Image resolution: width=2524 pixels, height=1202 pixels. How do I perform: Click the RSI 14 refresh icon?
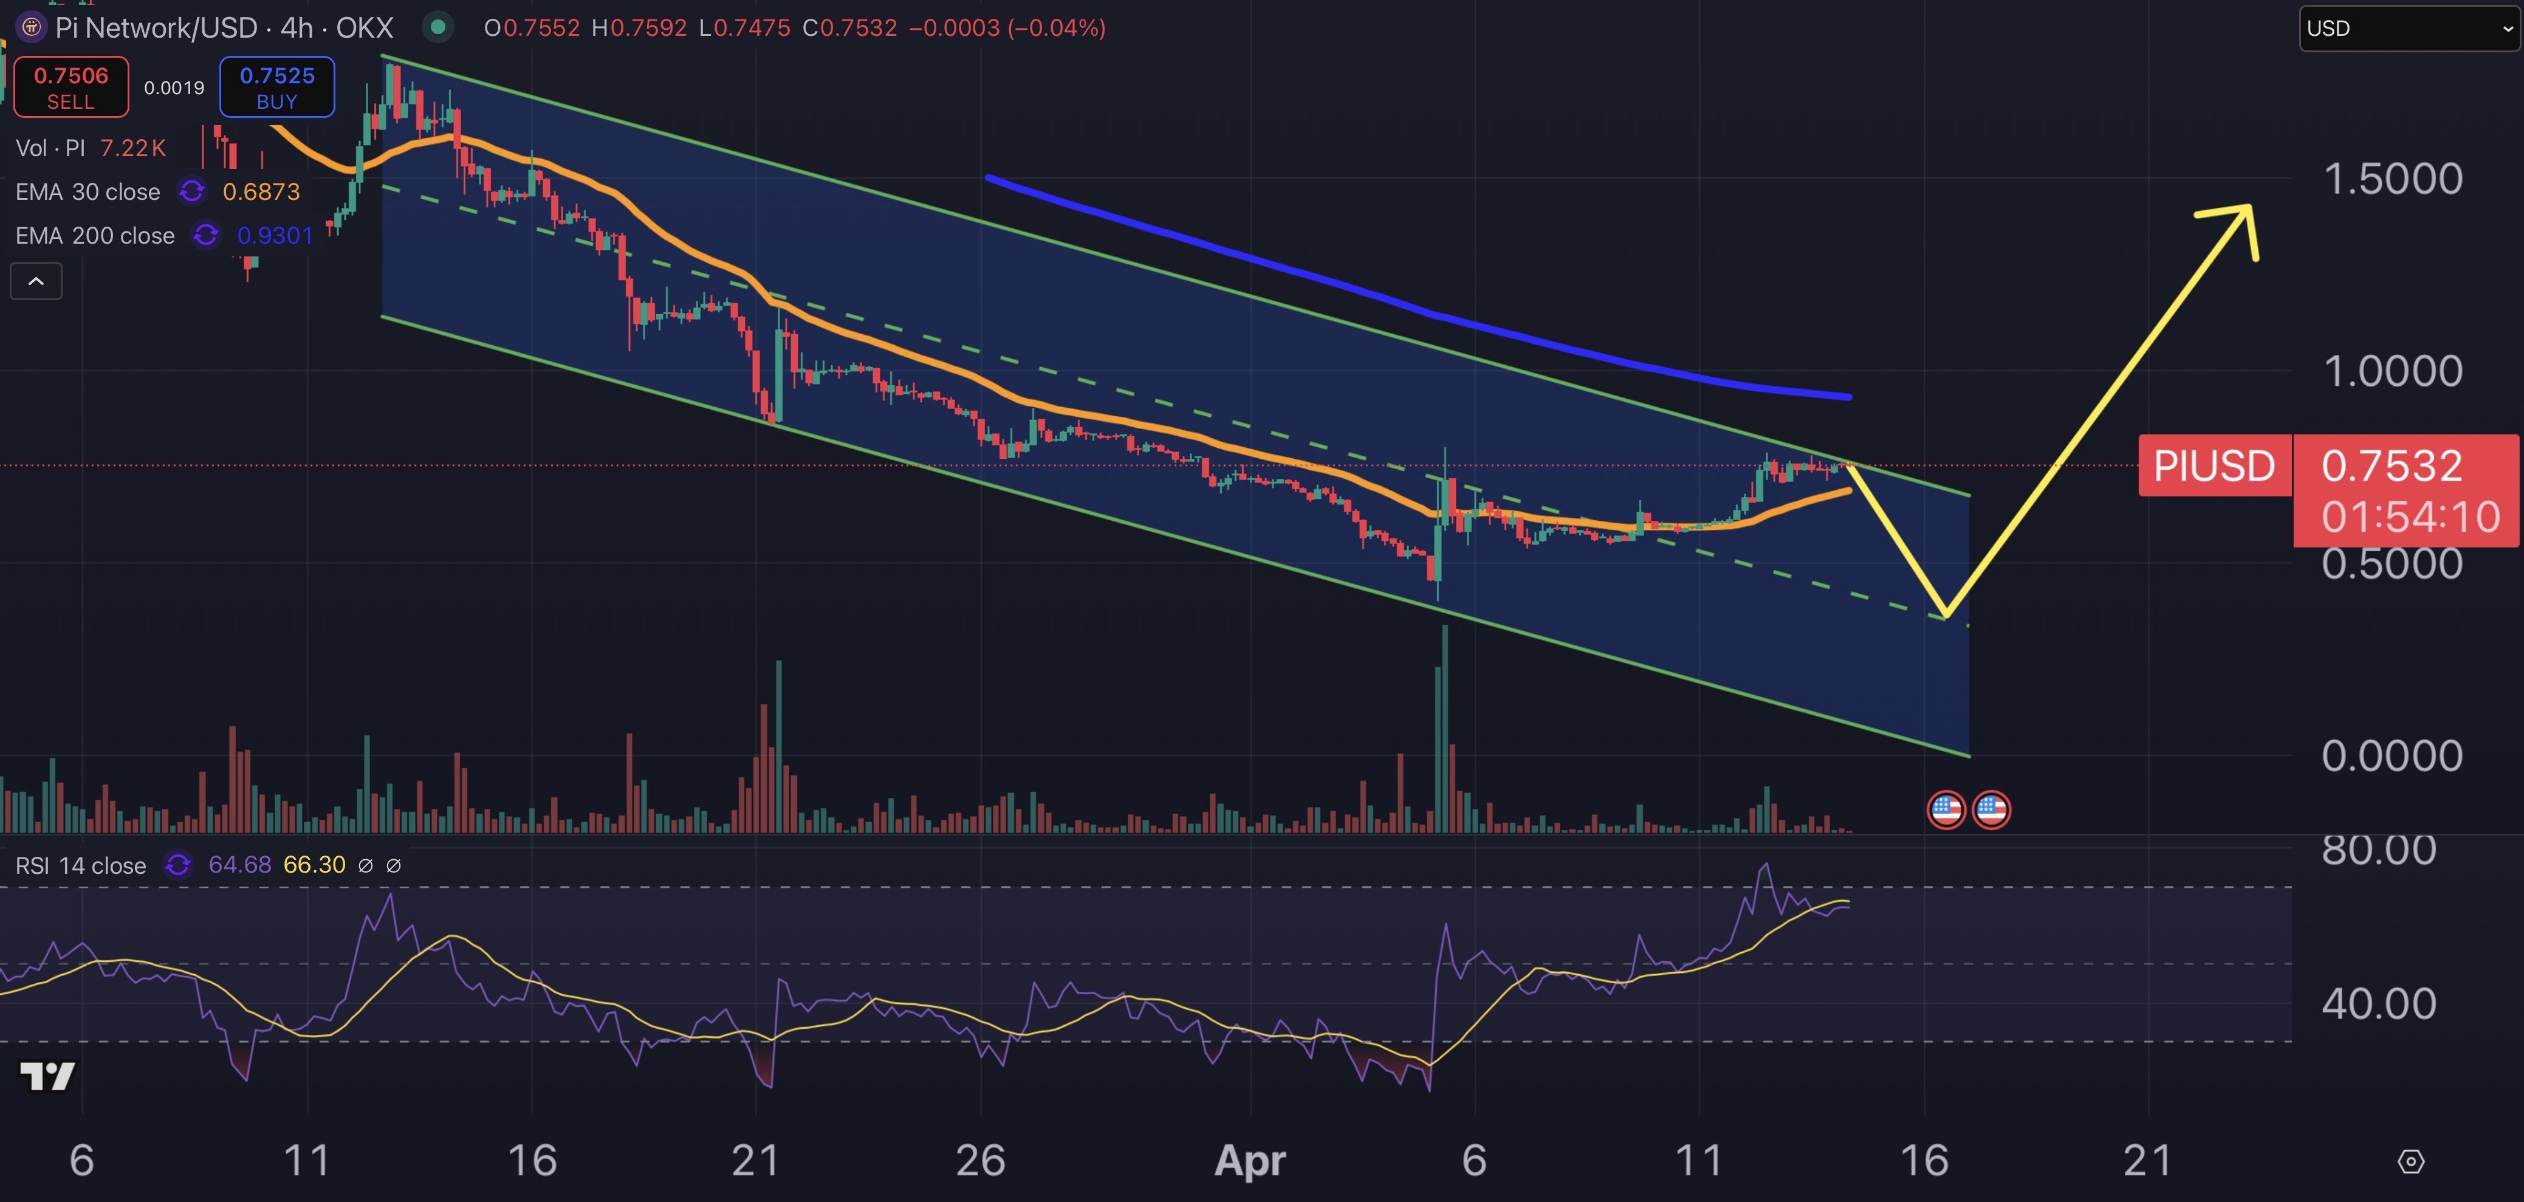(x=178, y=865)
